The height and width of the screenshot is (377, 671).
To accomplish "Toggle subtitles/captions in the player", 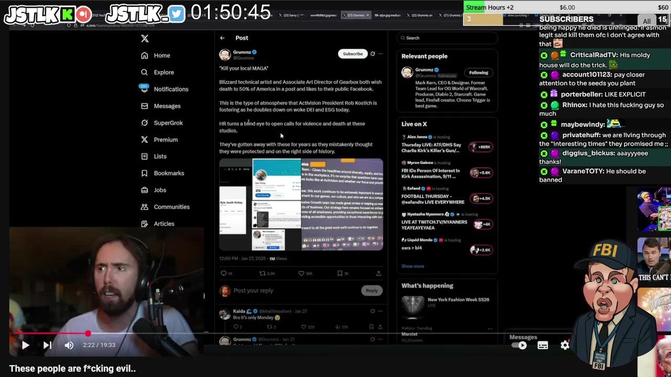I will click(x=543, y=345).
